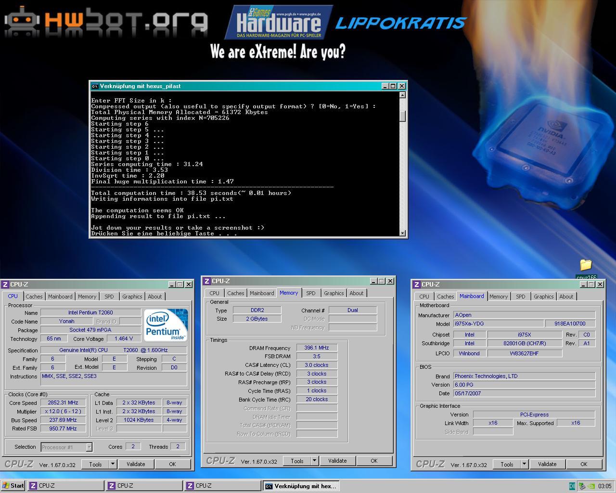Open the Caches tab in the CPU-Z Processor window
Image resolution: width=616 pixels, height=493 pixels.
pos(34,297)
